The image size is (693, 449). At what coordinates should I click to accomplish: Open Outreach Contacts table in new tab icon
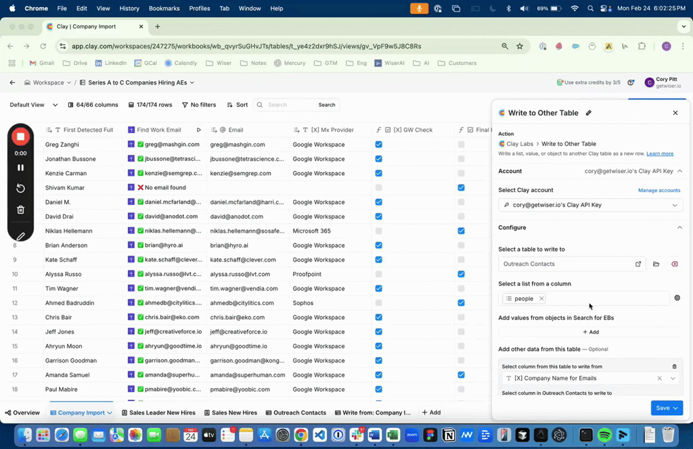click(x=638, y=264)
